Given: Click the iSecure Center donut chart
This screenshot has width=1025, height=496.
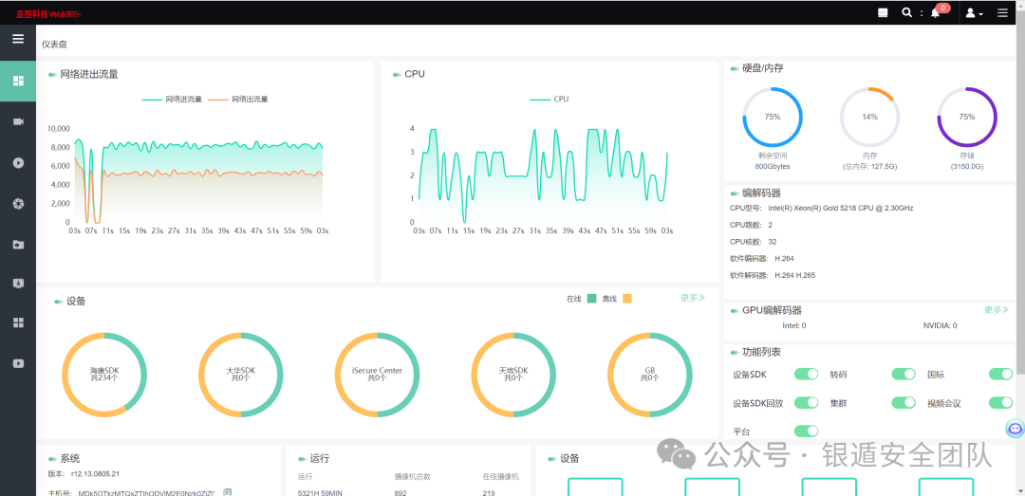Looking at the screenshot, I should point(377,375).
